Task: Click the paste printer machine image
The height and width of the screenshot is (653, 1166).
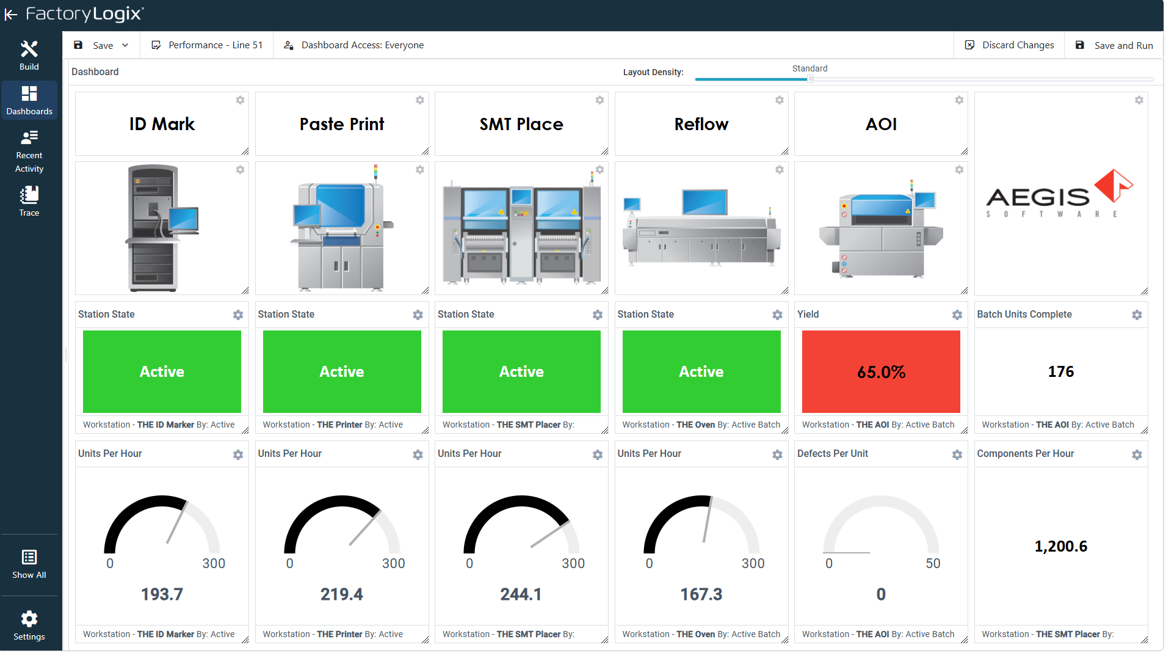Action: point(342,228)
